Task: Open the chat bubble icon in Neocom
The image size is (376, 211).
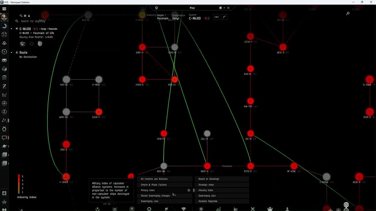Action: click(x=4, y=137)
